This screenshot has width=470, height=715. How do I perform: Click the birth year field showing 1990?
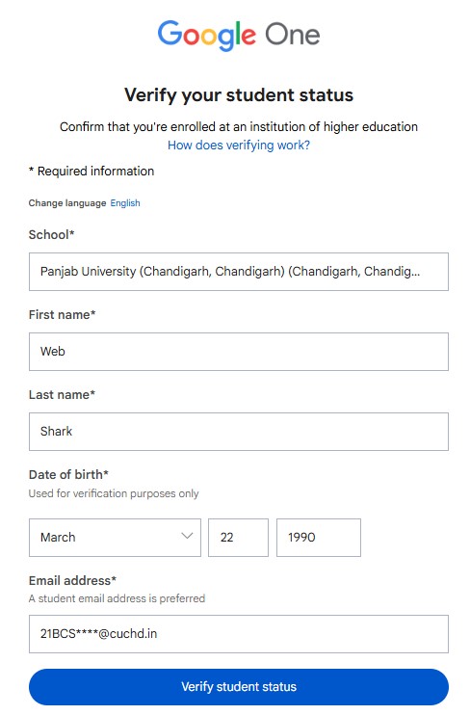click(319, 537)
